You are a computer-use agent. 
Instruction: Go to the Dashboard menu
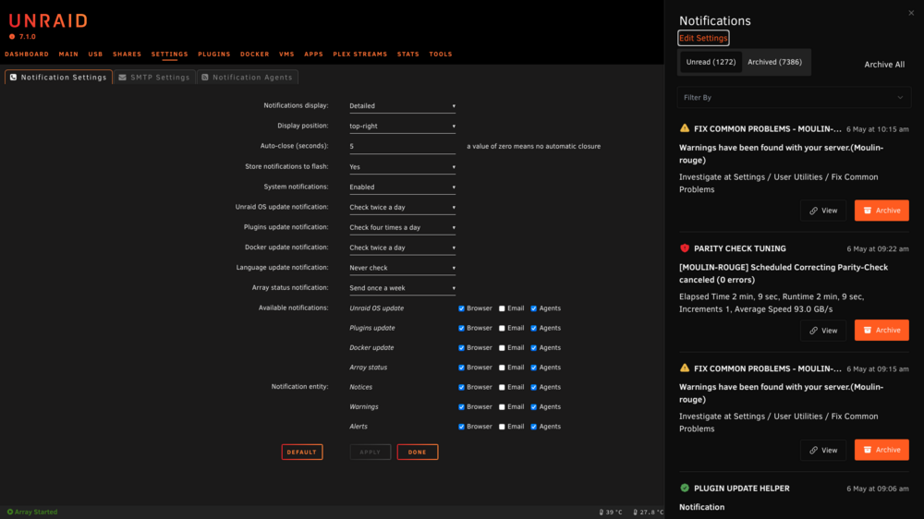[x=27, y=54]
